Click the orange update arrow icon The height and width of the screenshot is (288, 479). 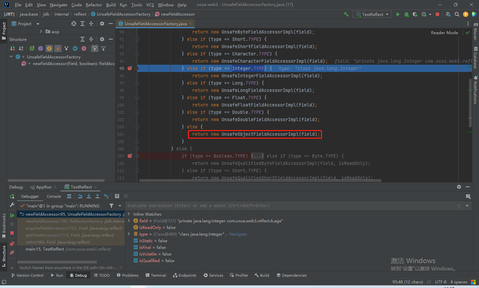click(x=466, y=14)
